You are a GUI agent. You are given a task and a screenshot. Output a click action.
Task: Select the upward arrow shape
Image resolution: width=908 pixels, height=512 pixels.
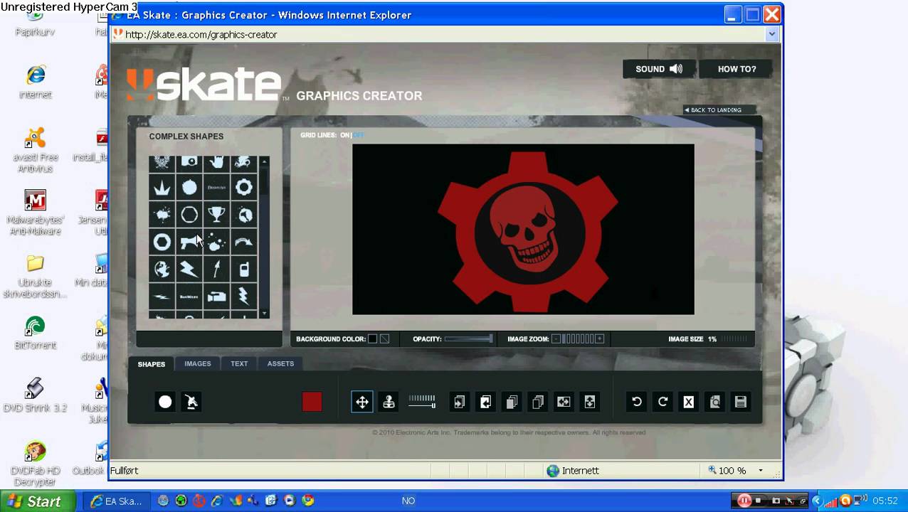click(216, 270)
